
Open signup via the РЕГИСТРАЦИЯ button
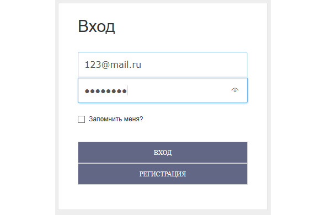tap(163, 174)
